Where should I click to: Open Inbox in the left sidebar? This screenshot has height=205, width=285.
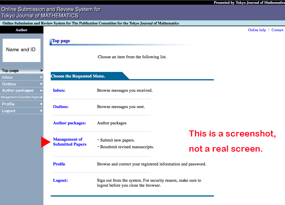(x=22, y=77)
